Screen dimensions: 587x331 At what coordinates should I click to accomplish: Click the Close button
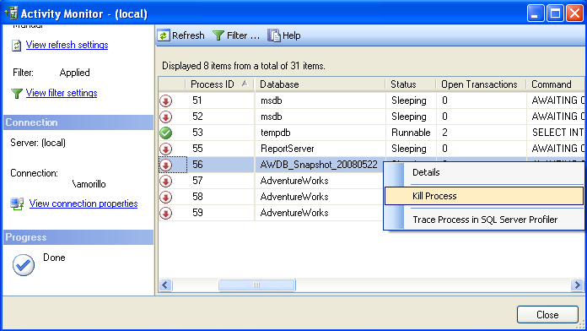[x=547, y=314]
